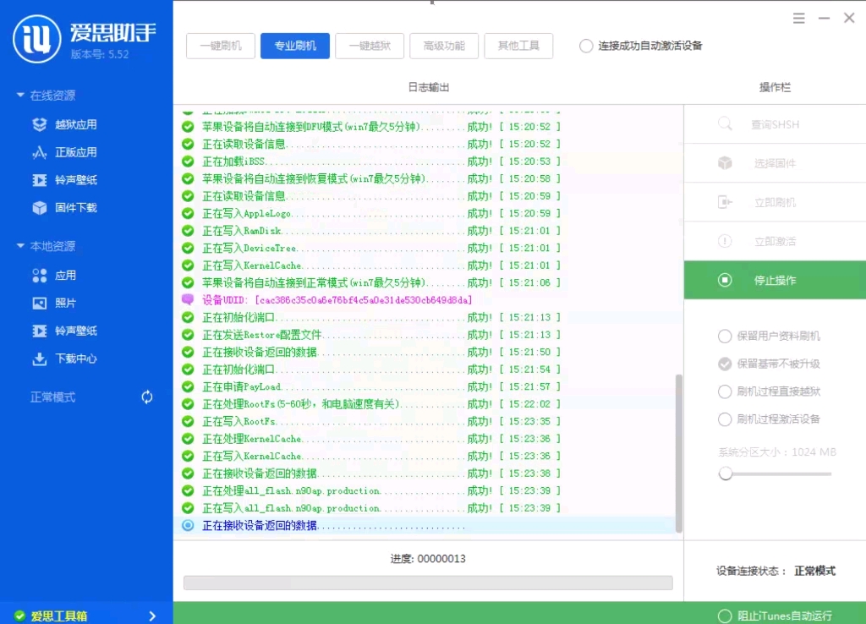Click the 爱思助手 logo icon
Image resolution: width=866 pixels, height=624 pixels.
tap(37, 39)
